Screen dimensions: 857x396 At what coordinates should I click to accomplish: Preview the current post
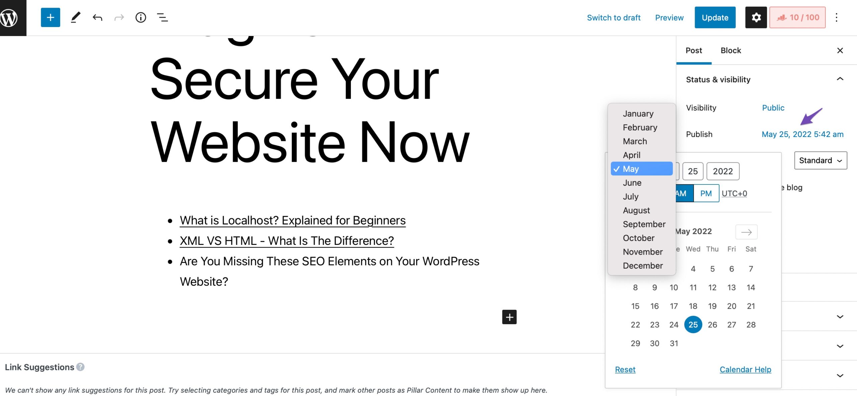(x=670, y=17)
